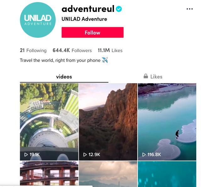Image resolution: width=201 pixels, height=187 pixels.
Task: Open the three-dot more options menu
Action: pyautogui.click(x=190, y=9)
